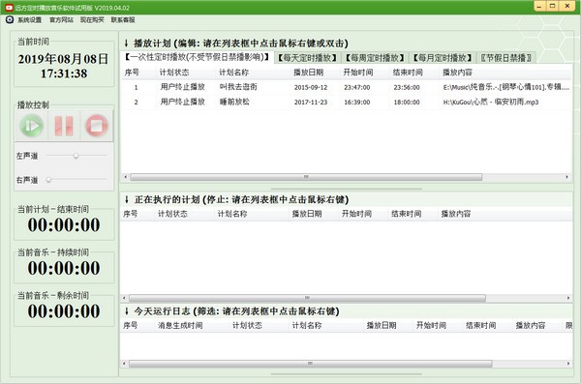Viewport: 581px width, 384px height.
Task: Collapse the 播放计划 section arrow
Action: tap(126, 44)
